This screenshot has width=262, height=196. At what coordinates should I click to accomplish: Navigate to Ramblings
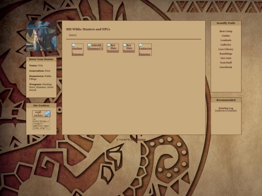point(226,54)
